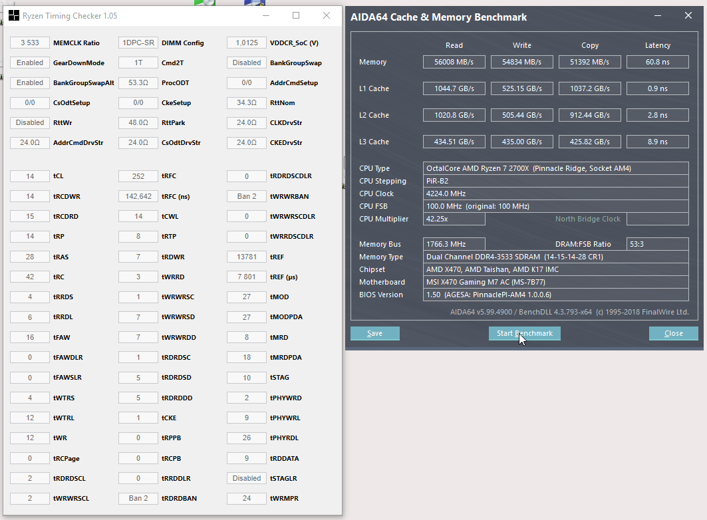This screenshot has height=520, width=707.
Task: Click tPHYRDL value 26
Action: pyautogui.click(x=247, y=438)
